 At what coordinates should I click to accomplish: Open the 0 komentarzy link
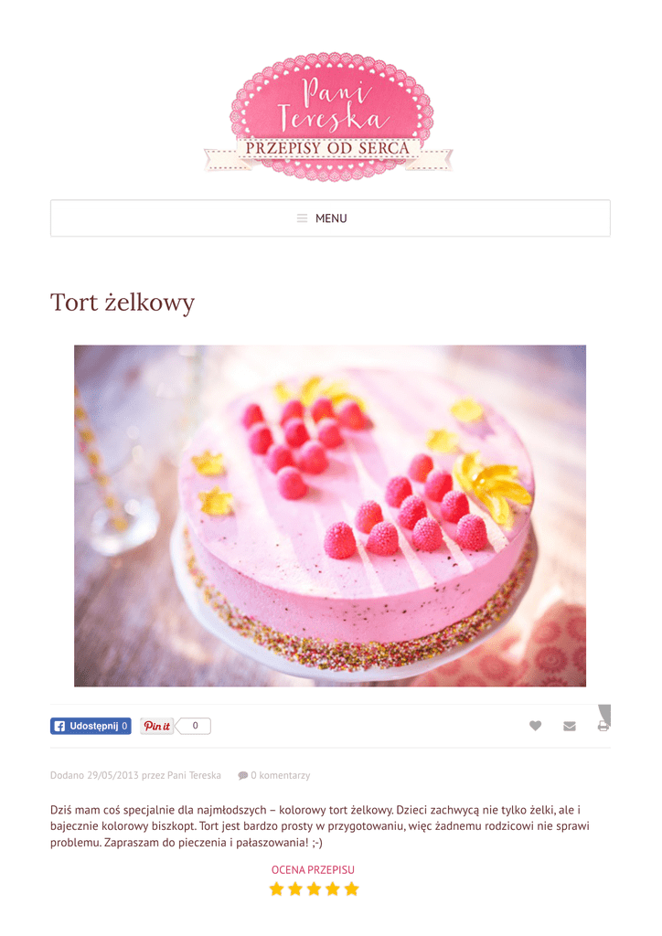[280, 775]
